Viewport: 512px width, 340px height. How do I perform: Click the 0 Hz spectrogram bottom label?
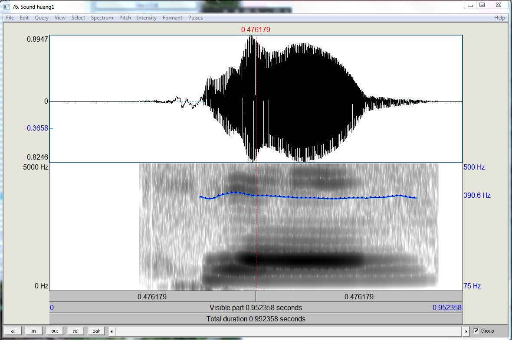tap(42, 286)
